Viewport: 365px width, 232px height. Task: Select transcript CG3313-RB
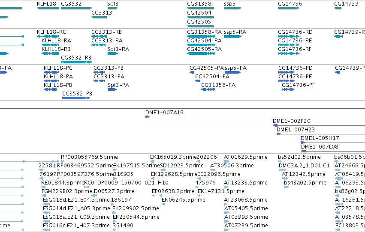(99, 36)
